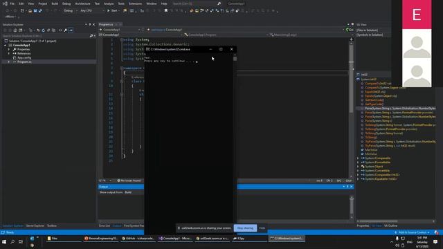Expand Properties node in Solution Explorer
This screenshot has width=443, height=249.
(9, 49)
